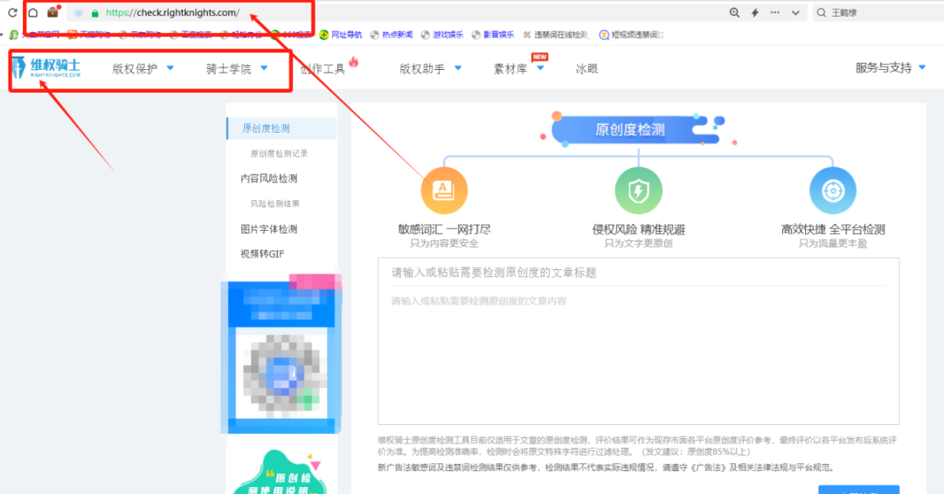Open the 冰眼 navigation item
Viewport: 944px width, 494px height.
587,69
